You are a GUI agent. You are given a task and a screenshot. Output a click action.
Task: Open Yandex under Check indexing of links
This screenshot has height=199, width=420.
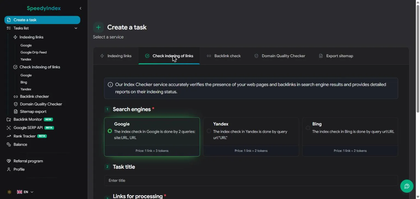coord(26,89)
